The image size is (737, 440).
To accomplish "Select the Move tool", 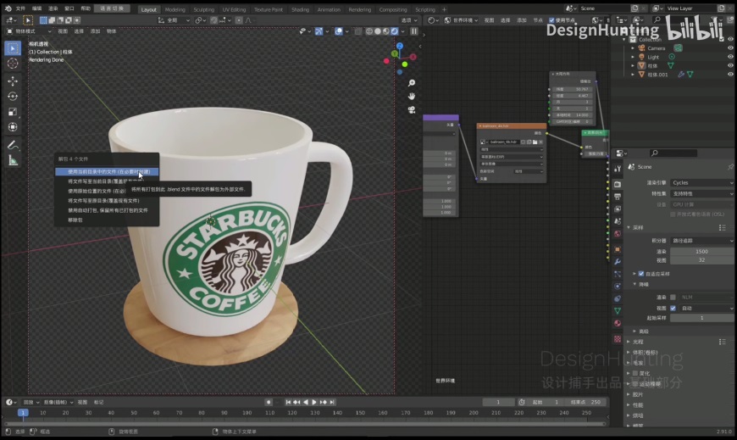I will click(13, 81).
